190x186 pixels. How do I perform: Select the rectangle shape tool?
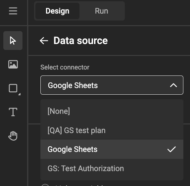click(x=13, y=88)
